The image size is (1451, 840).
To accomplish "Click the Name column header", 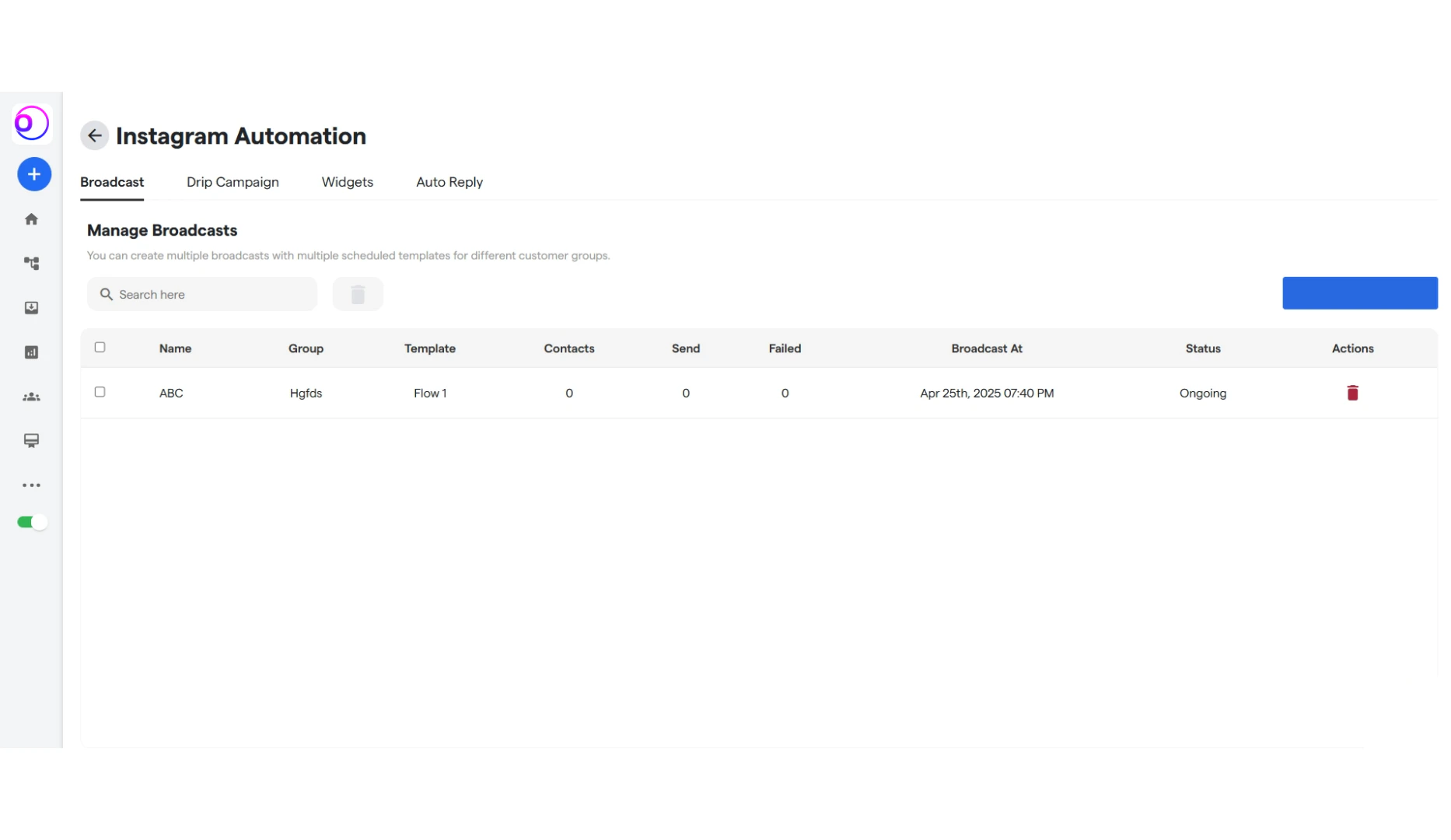I will 175,348.
